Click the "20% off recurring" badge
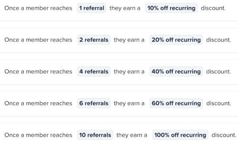Viewport: 238px width, 147px height. point(176,40)
